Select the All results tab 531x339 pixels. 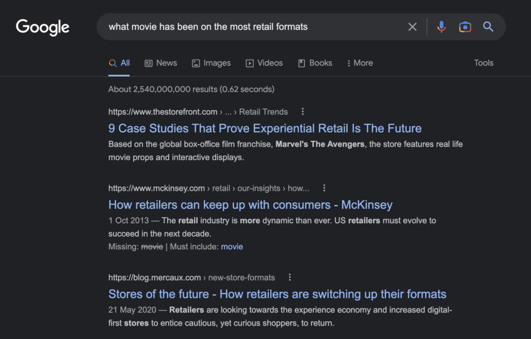tap(119, 63)
